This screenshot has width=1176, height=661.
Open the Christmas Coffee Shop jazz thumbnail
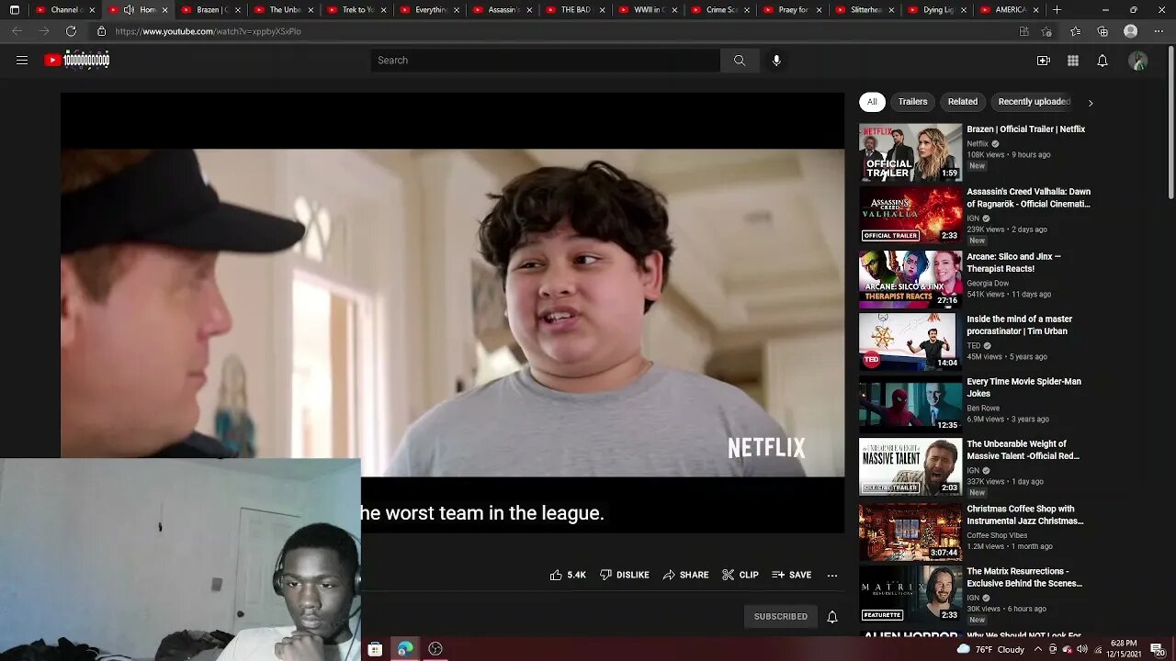tap(910, 532)
